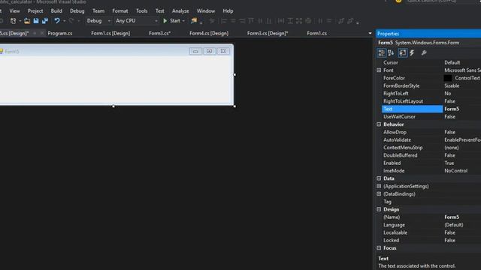481x270 pixels.
Task: Click the Align to Grid layout icon
Action: [212, 21]
